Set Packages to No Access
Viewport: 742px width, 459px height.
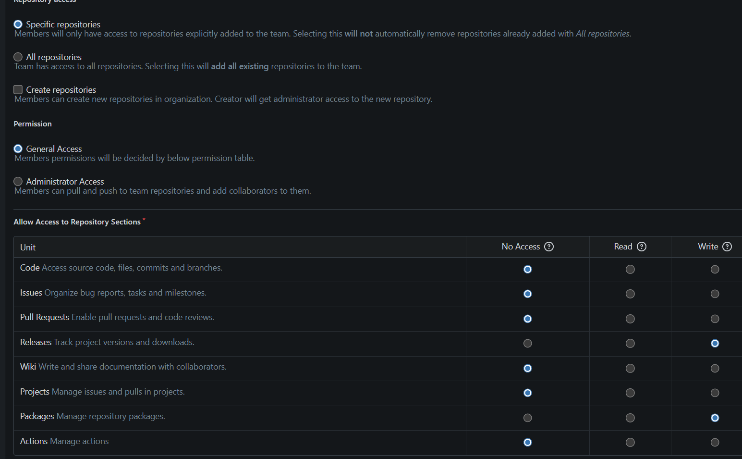coord(527,418)
